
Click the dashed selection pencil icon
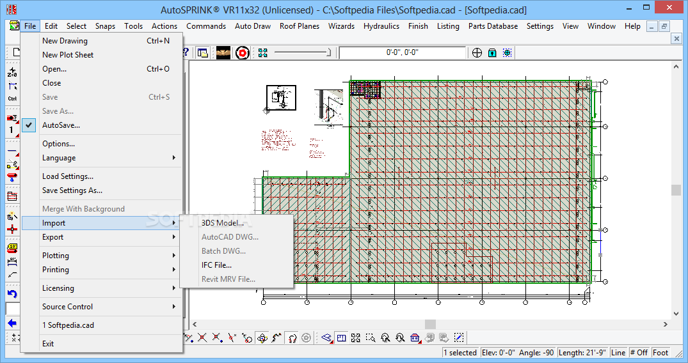tap(458, 337)
